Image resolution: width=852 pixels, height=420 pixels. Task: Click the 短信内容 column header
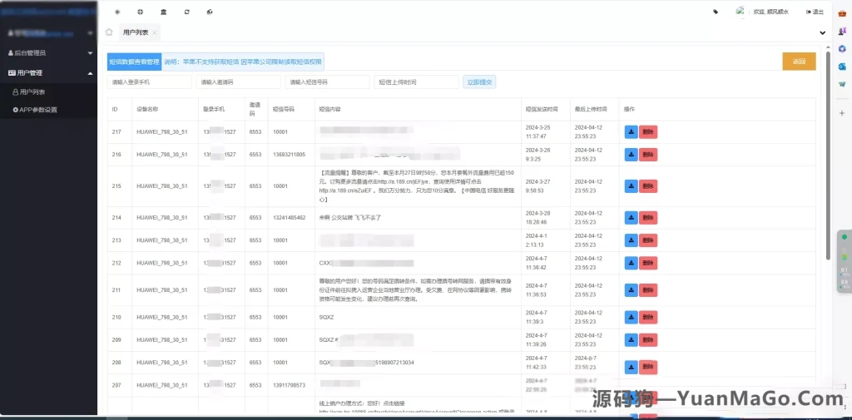pos(329,109)
